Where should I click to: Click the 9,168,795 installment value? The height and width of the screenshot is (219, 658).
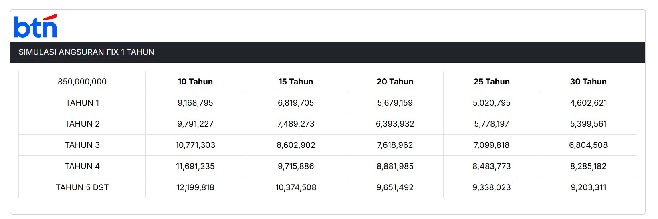(195, 103)
